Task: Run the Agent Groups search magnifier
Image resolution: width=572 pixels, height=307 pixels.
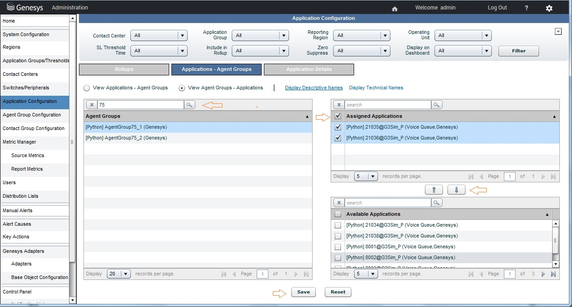Action: click(189, 105)
